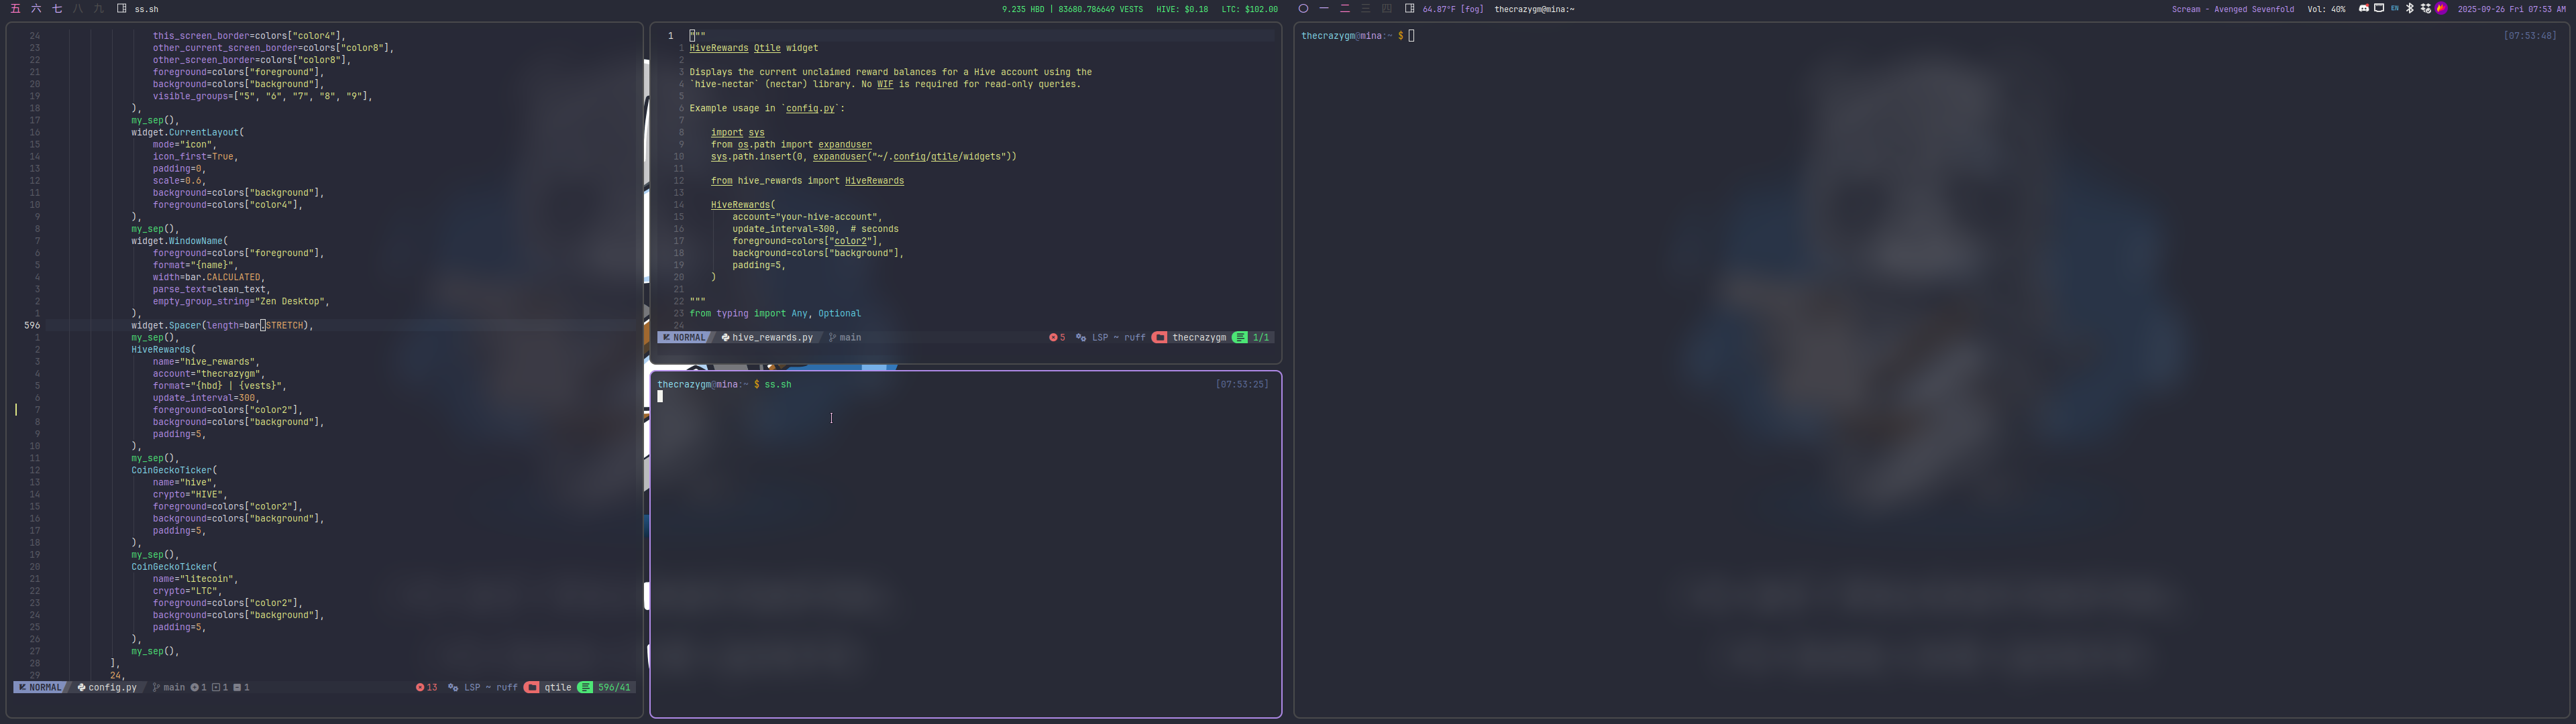Click the Firefox flame tray icon
Screen dimensions: 2576x724
click(2441, 8)
